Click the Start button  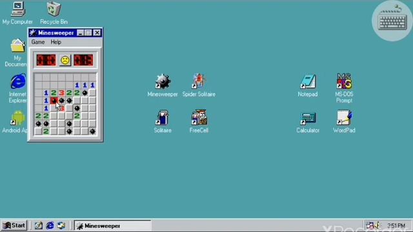(14, 226)
